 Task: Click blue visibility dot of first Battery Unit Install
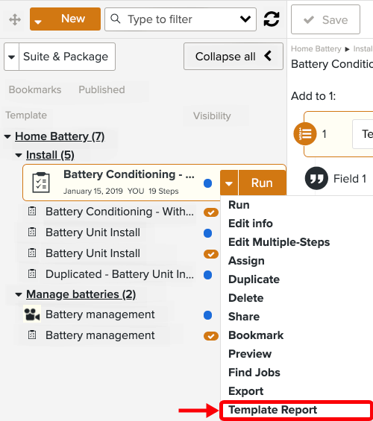click(x=207, y=233)
